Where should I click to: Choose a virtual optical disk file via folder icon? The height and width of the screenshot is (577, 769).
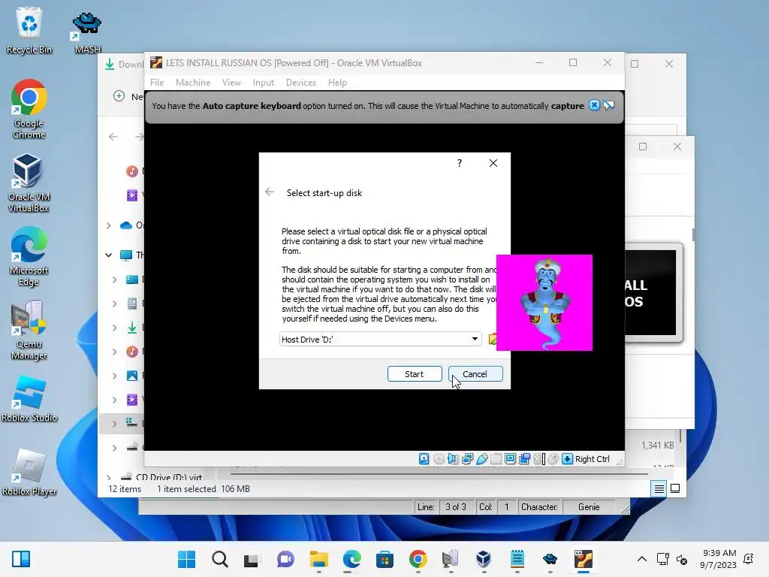pos(493,339)
